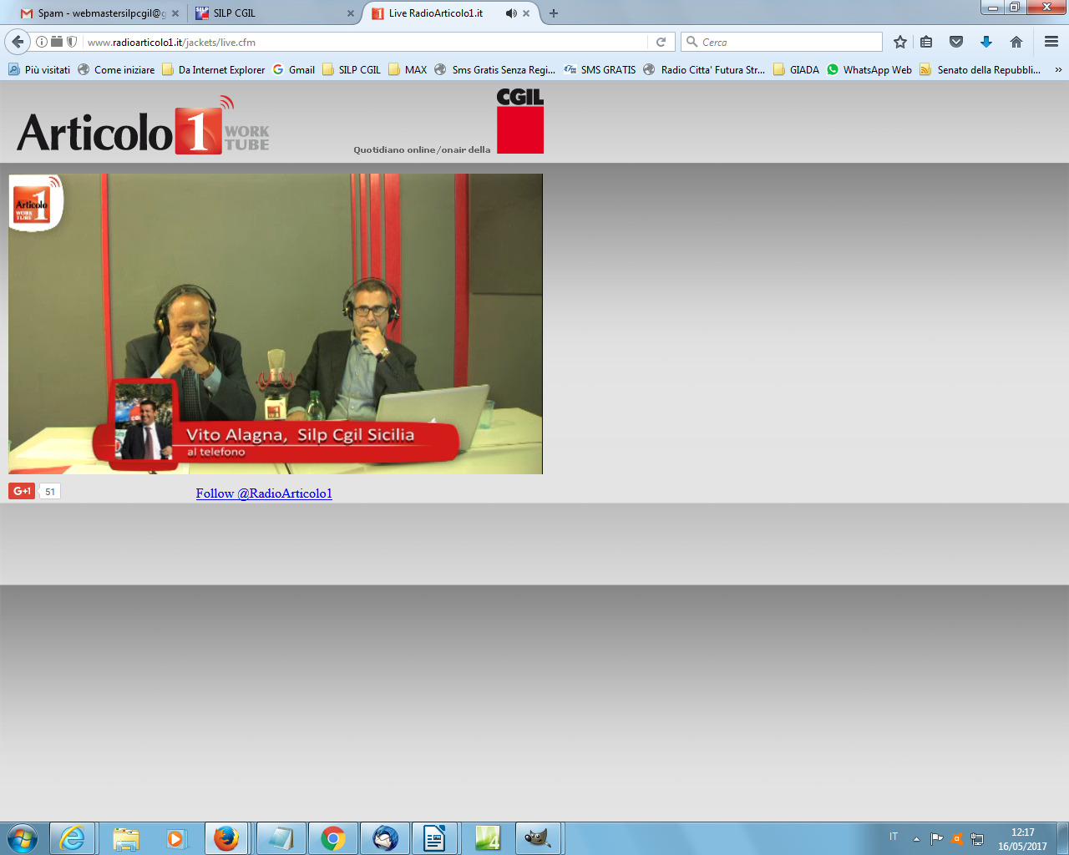Expand the bookmarks toolbar overflow chevron

(1058, 70)
